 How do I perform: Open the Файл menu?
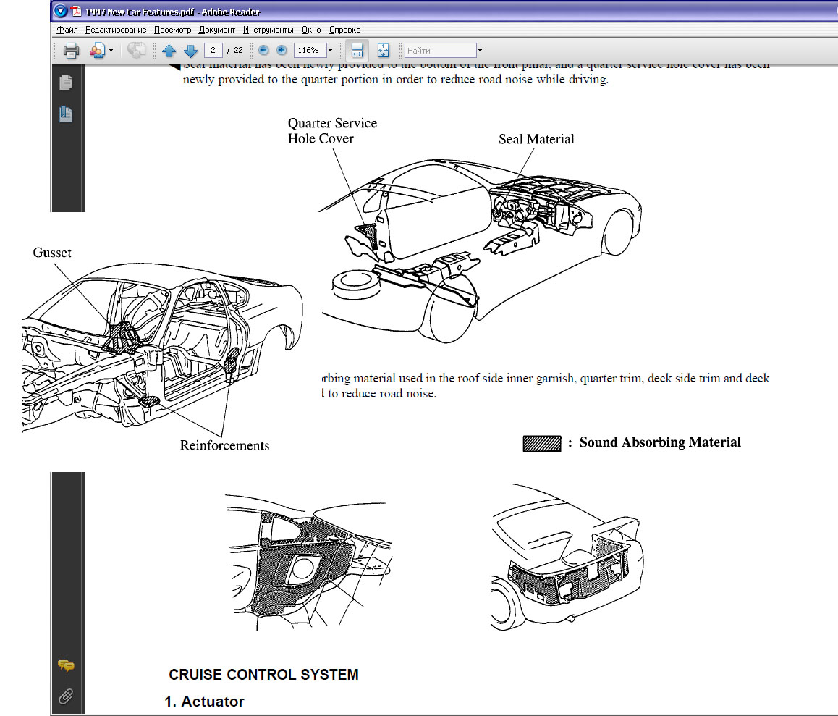(67, 30)
